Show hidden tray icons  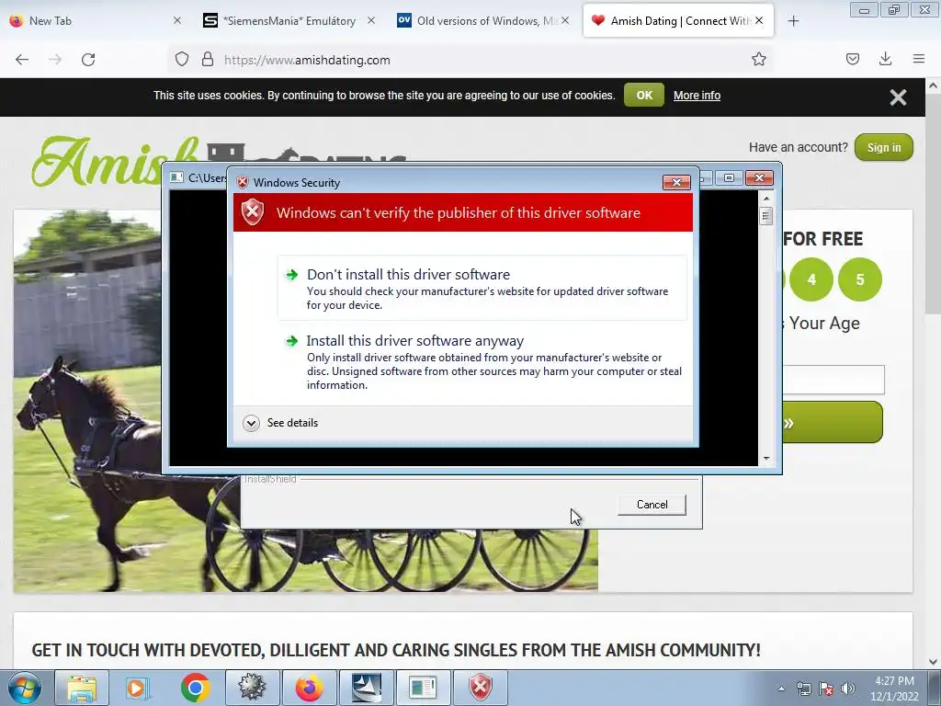tap(781, 689)
